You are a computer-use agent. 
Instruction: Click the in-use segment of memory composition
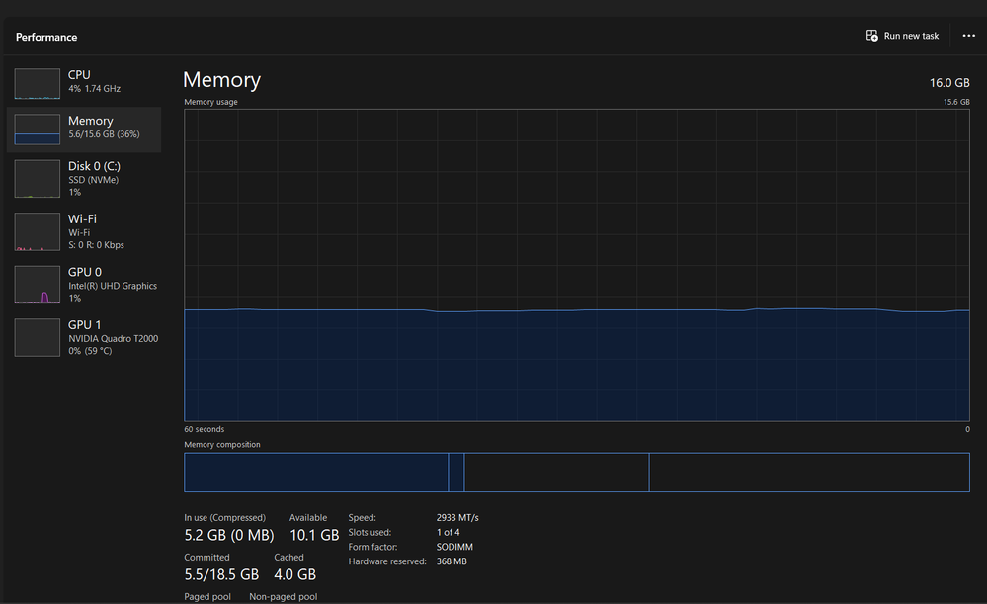click(316, 473)
